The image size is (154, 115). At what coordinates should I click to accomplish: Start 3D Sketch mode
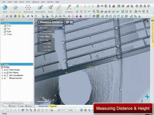pos(69,9)
